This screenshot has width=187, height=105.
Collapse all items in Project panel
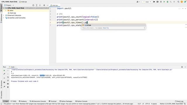coord(40,5)
